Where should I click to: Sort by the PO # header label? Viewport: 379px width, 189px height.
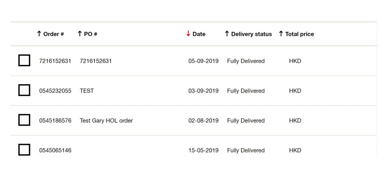(90, 34)
